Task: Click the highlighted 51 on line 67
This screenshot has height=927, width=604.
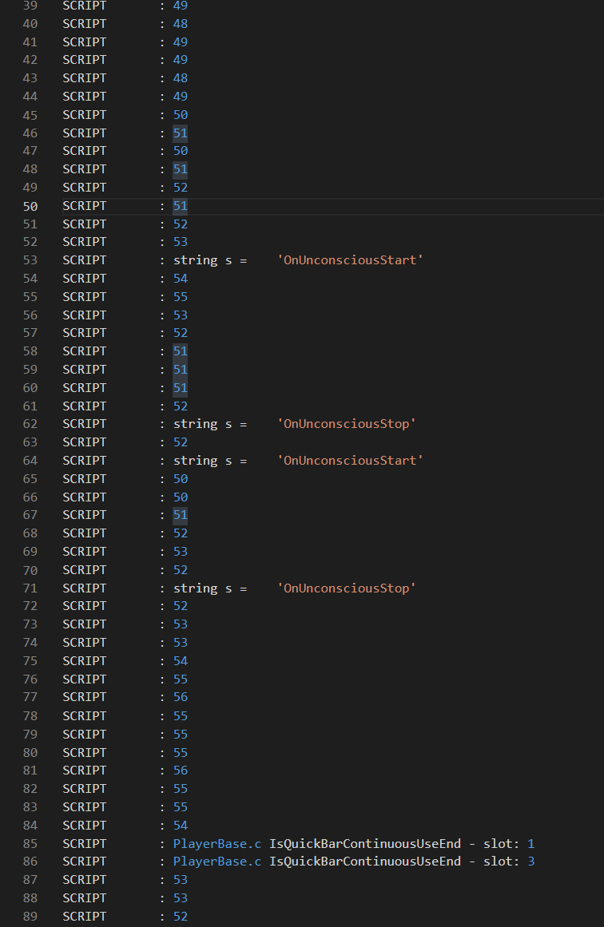Action: pyautogui.click(x=181, y=515)
